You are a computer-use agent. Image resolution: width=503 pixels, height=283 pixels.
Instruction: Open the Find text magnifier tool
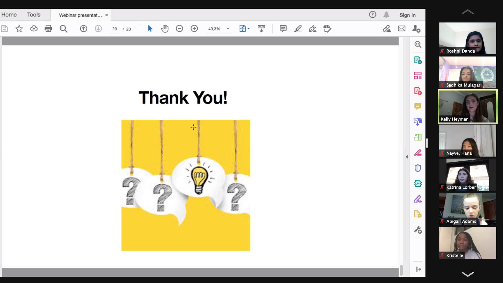click(63, 29)
